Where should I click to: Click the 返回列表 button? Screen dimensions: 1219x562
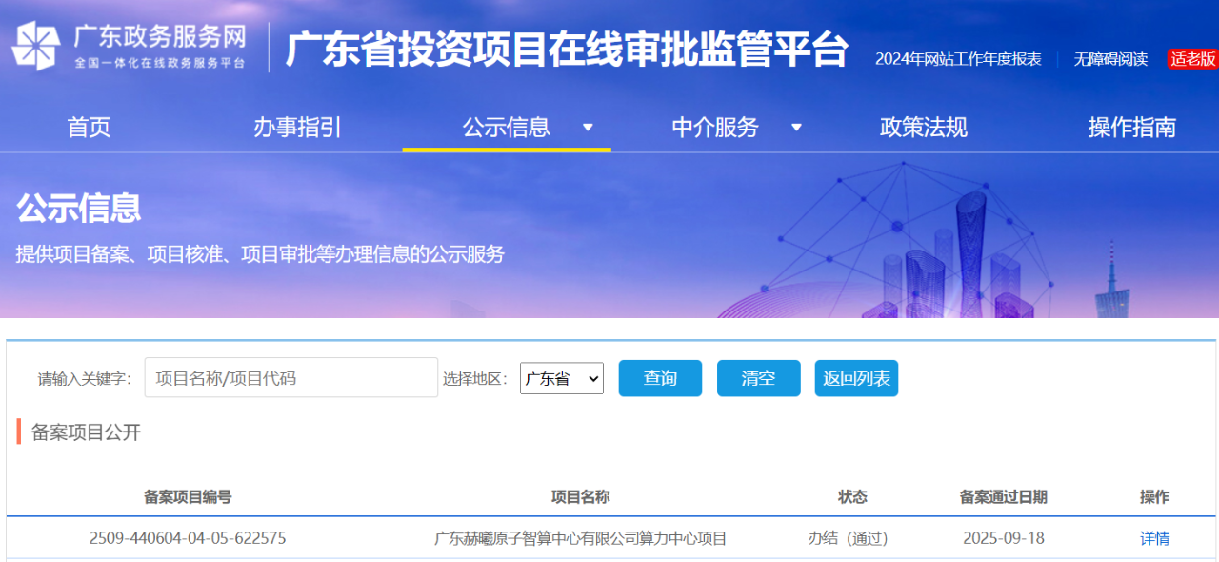(x=856, y=378)
